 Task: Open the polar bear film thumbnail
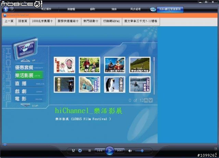(x=90, y=84)
